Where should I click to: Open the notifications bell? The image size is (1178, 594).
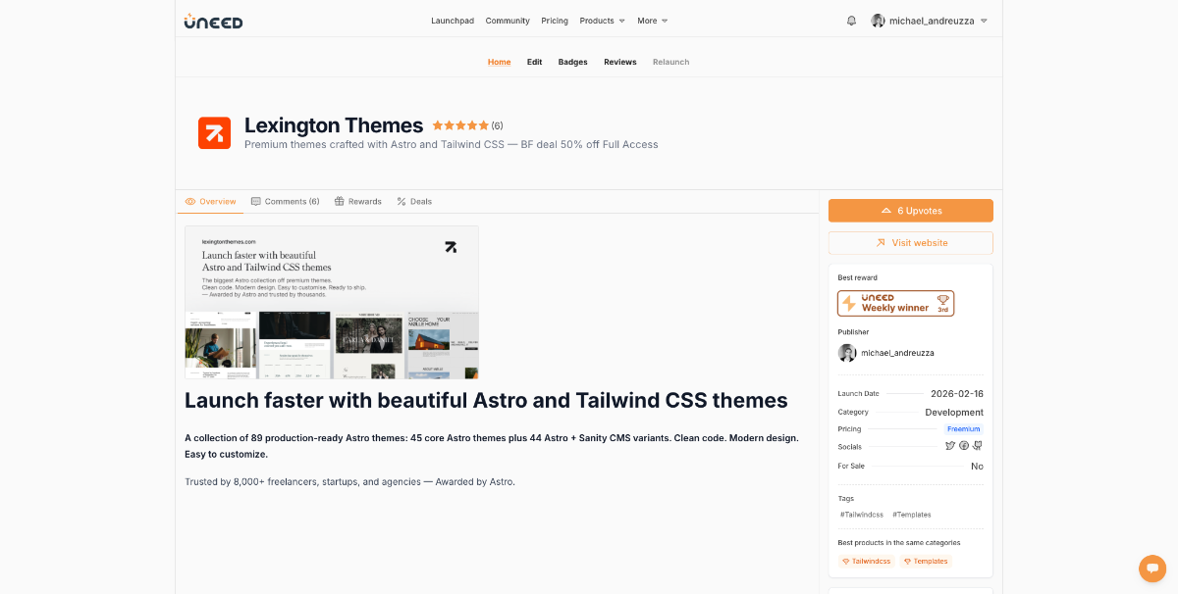coord(851,21)
